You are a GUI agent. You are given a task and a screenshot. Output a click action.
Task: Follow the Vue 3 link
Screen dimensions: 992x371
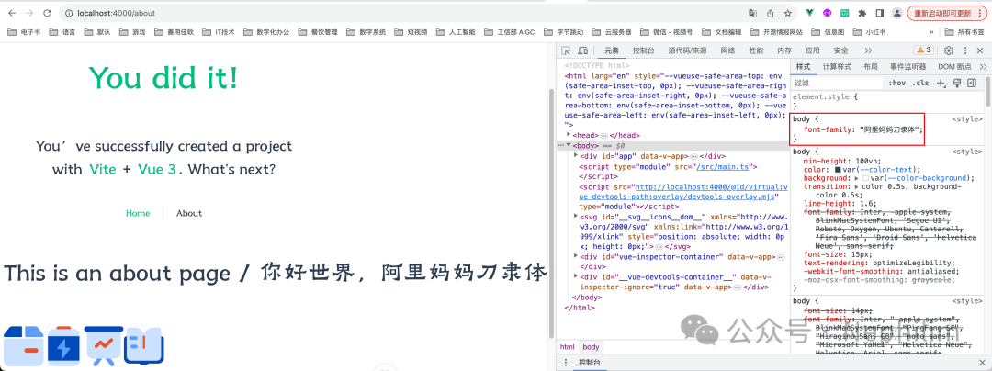(x=156, y=169)
